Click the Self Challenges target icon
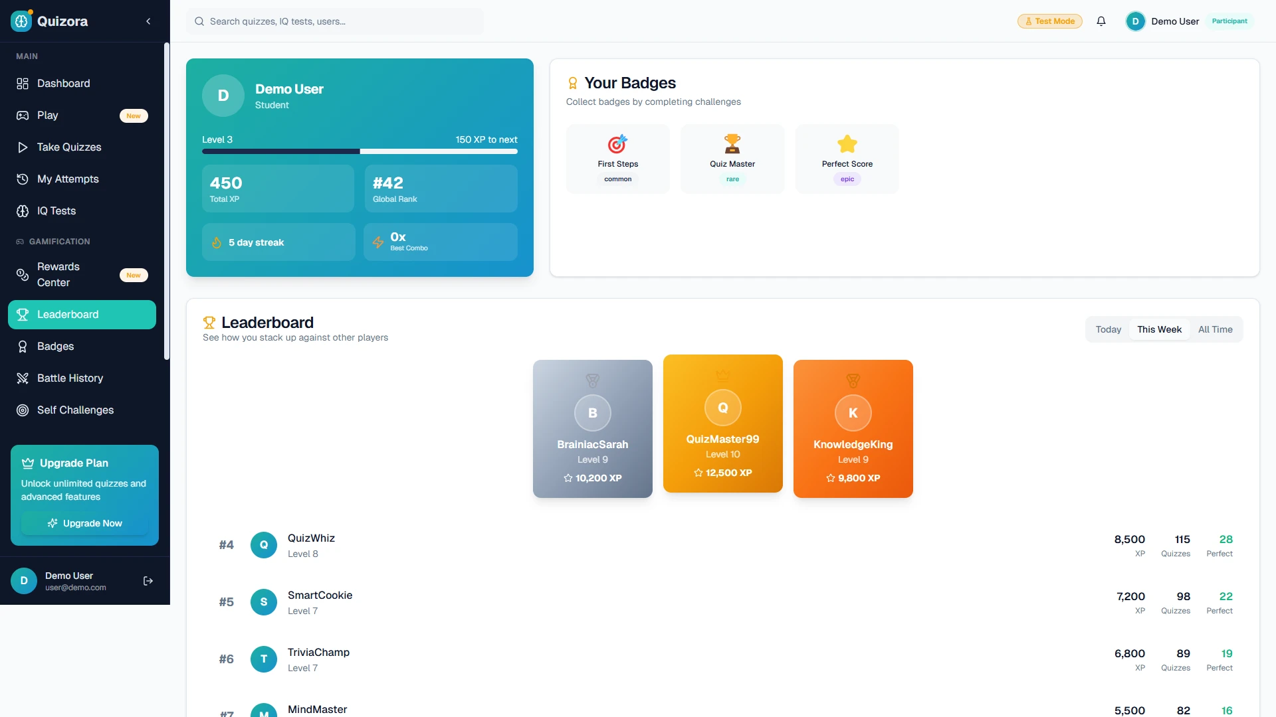Viewport: 1276px width, 717px height. point(23,410)
